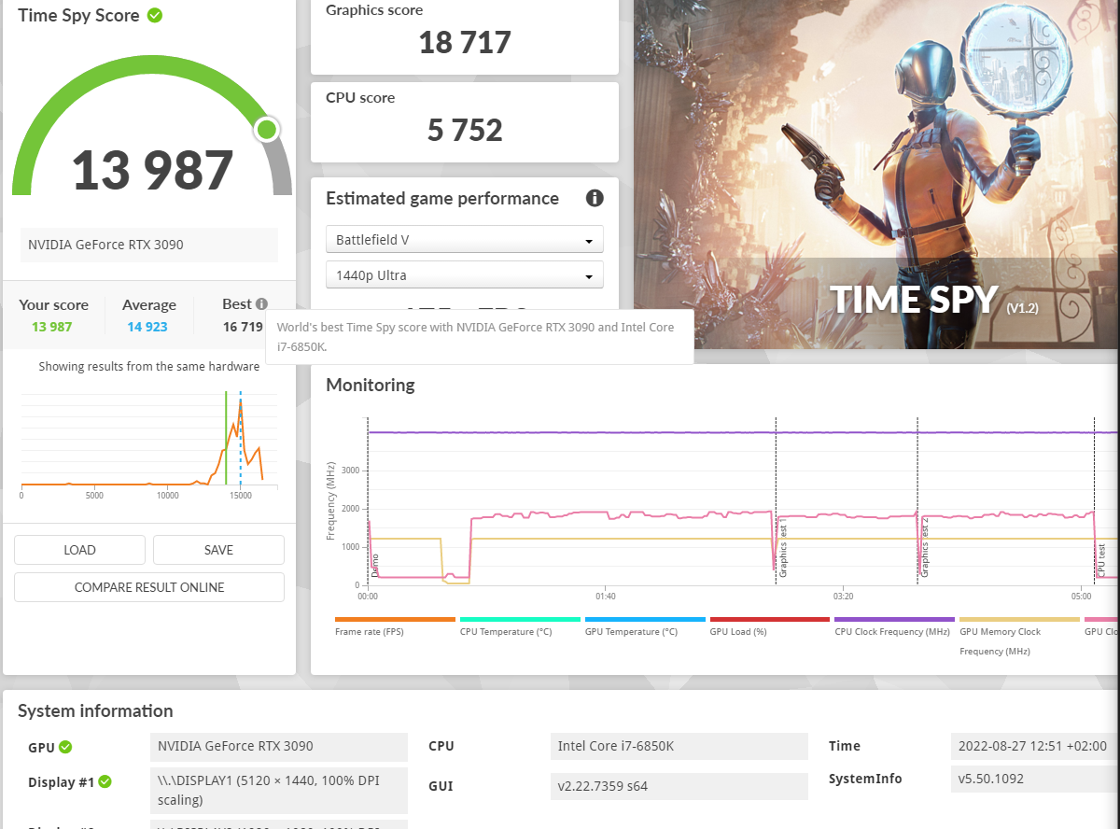Toggle the GPU Memory Clock Frequency legend swatch
This screenshot has width=1120, height=829.
(x=1020, y=619)
